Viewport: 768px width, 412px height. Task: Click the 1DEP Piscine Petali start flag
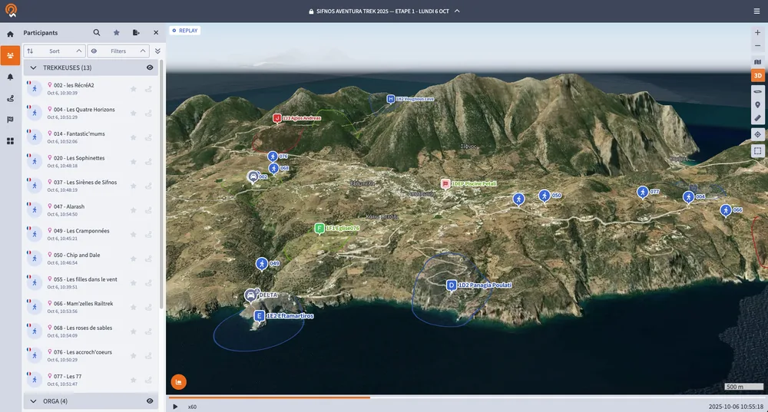click(445, 184)
